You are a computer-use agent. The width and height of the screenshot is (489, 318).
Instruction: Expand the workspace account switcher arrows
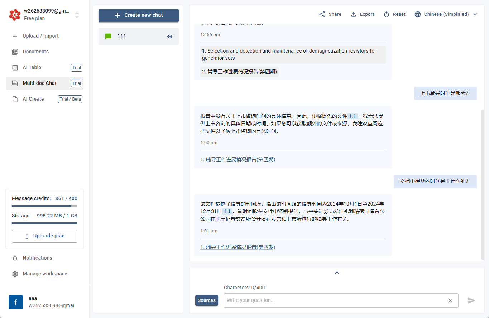coord(77,15)
